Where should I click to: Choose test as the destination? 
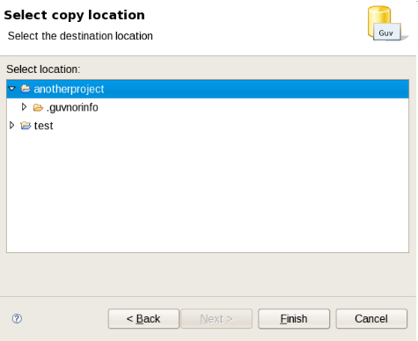(x=43, y=126)
